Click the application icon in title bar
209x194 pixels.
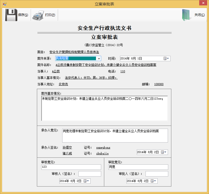[4, 4]
